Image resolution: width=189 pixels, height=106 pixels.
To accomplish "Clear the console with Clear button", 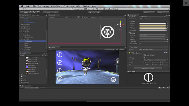I will [x=22, y=88].
